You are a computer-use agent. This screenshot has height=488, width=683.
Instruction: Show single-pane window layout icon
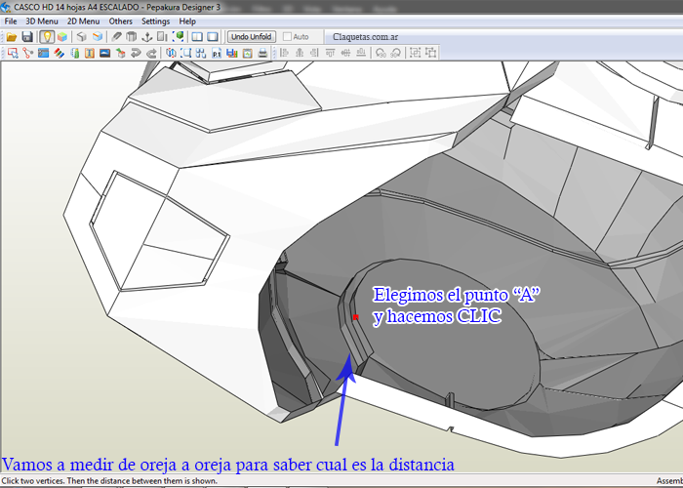(x=213, y=37)
